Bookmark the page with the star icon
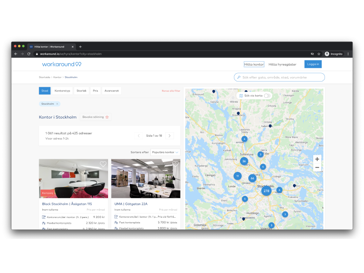This screenshot has width=364, height=273. coord(319,54)
